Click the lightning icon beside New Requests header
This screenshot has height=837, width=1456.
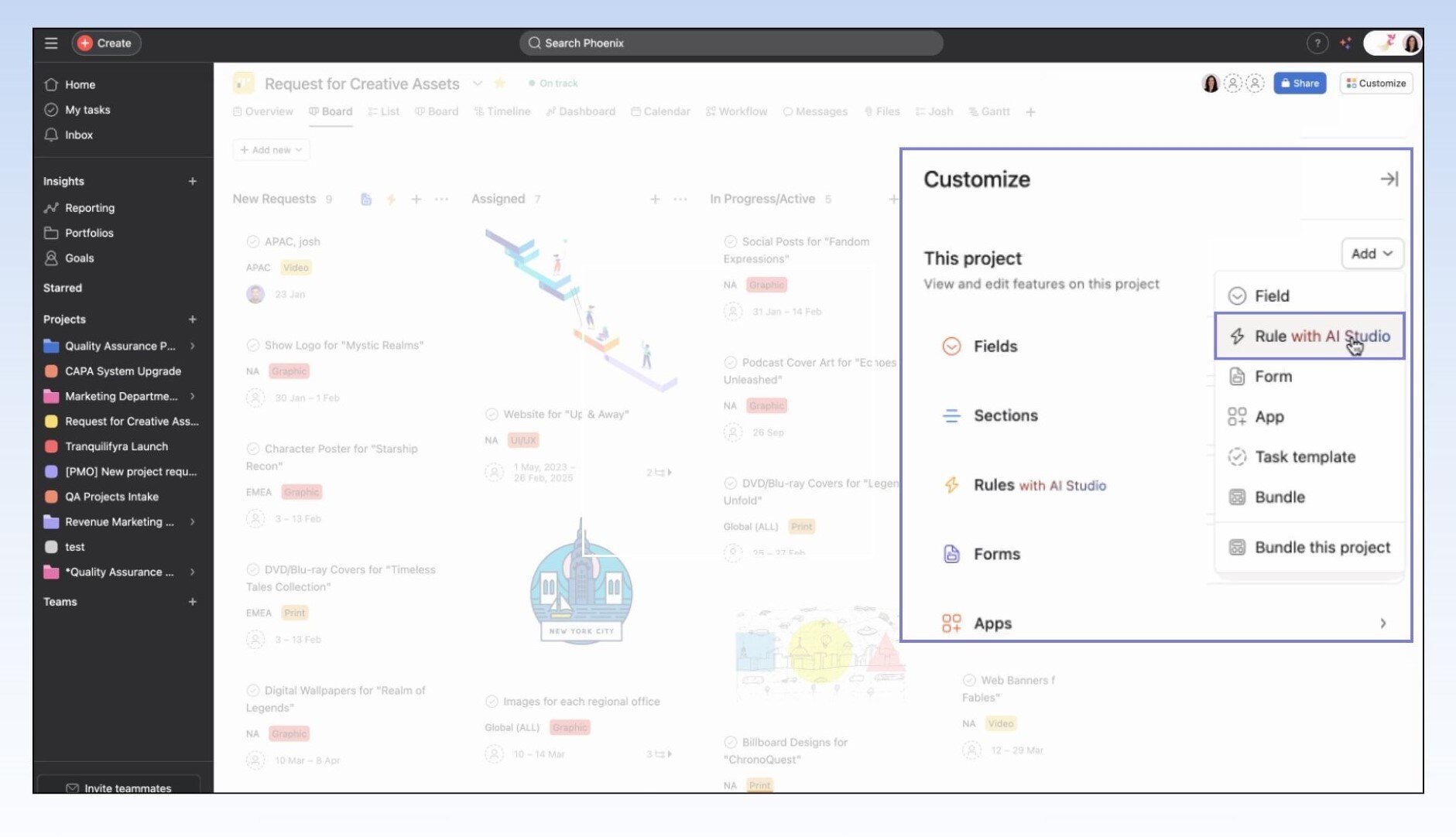pos(391,199)
